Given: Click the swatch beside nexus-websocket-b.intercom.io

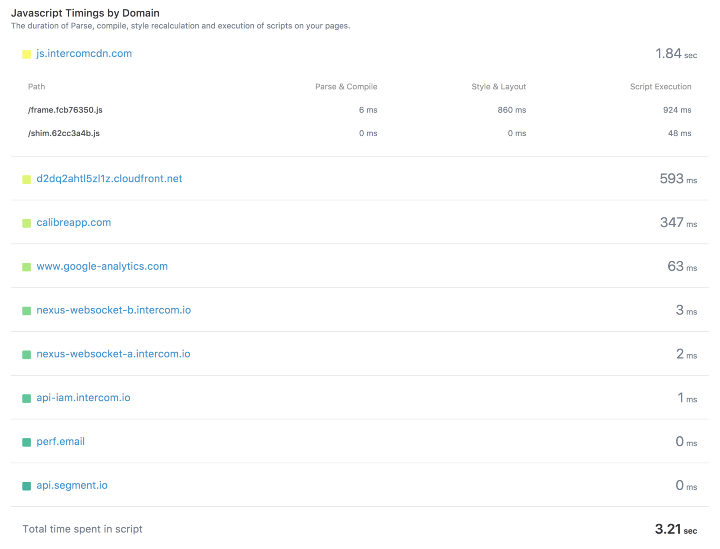Looking at the screenshot, I should [27, 310].
